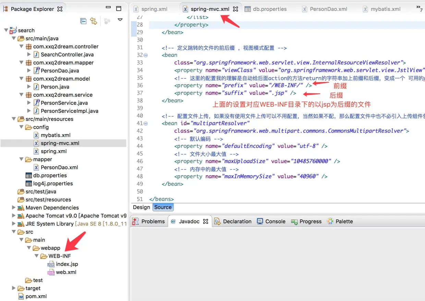The image size is (425, 301).
Task: Collapse all items in Package Explorer
Action: (x=83, y=21)
